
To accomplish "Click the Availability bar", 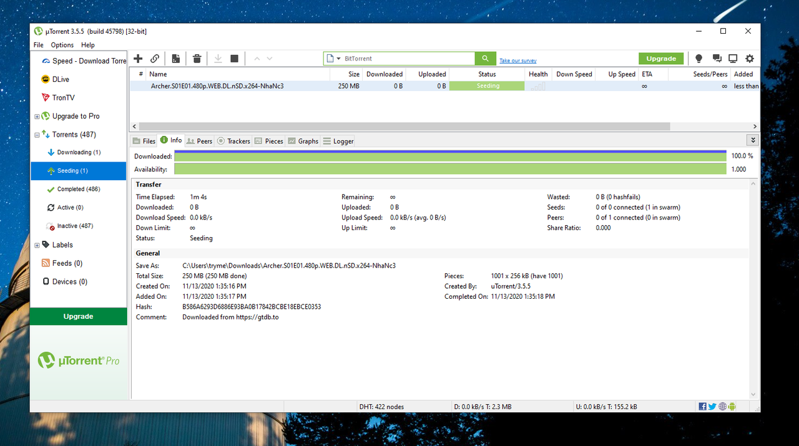I will click(x=450, y=169).
